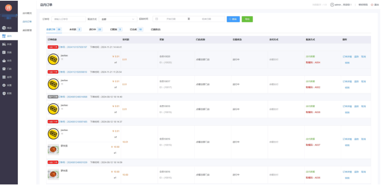Focus the 订单号 order number input field
Viewport: 381px width, 190px height.
[69, 19]
